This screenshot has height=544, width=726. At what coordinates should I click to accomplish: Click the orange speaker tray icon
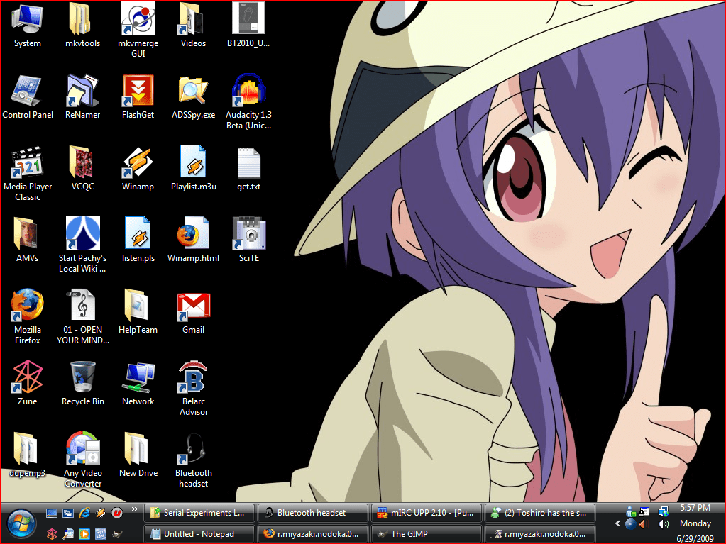point(643,524)
